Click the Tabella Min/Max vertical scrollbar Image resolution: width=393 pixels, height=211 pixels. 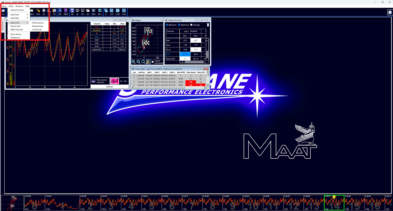[x=207, y=49]
